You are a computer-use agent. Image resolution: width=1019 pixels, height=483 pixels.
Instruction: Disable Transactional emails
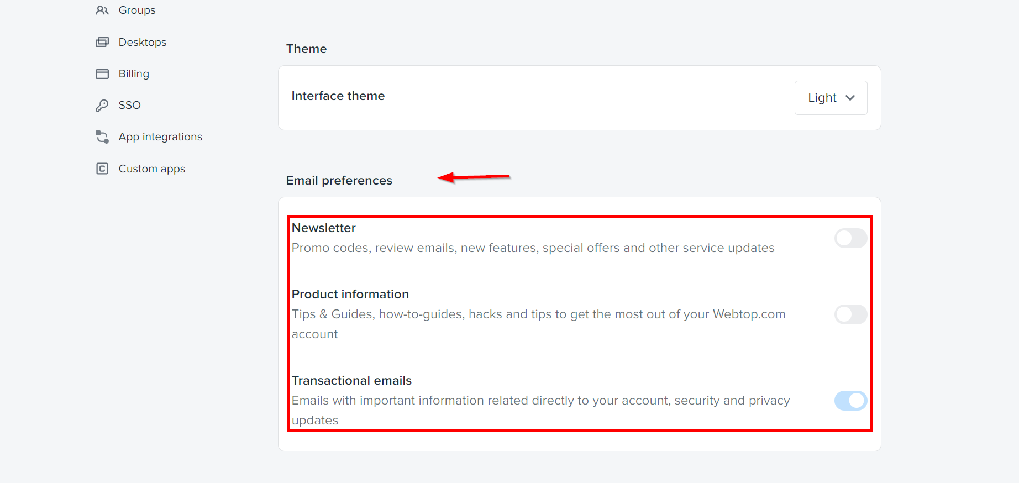click(850, 401)
